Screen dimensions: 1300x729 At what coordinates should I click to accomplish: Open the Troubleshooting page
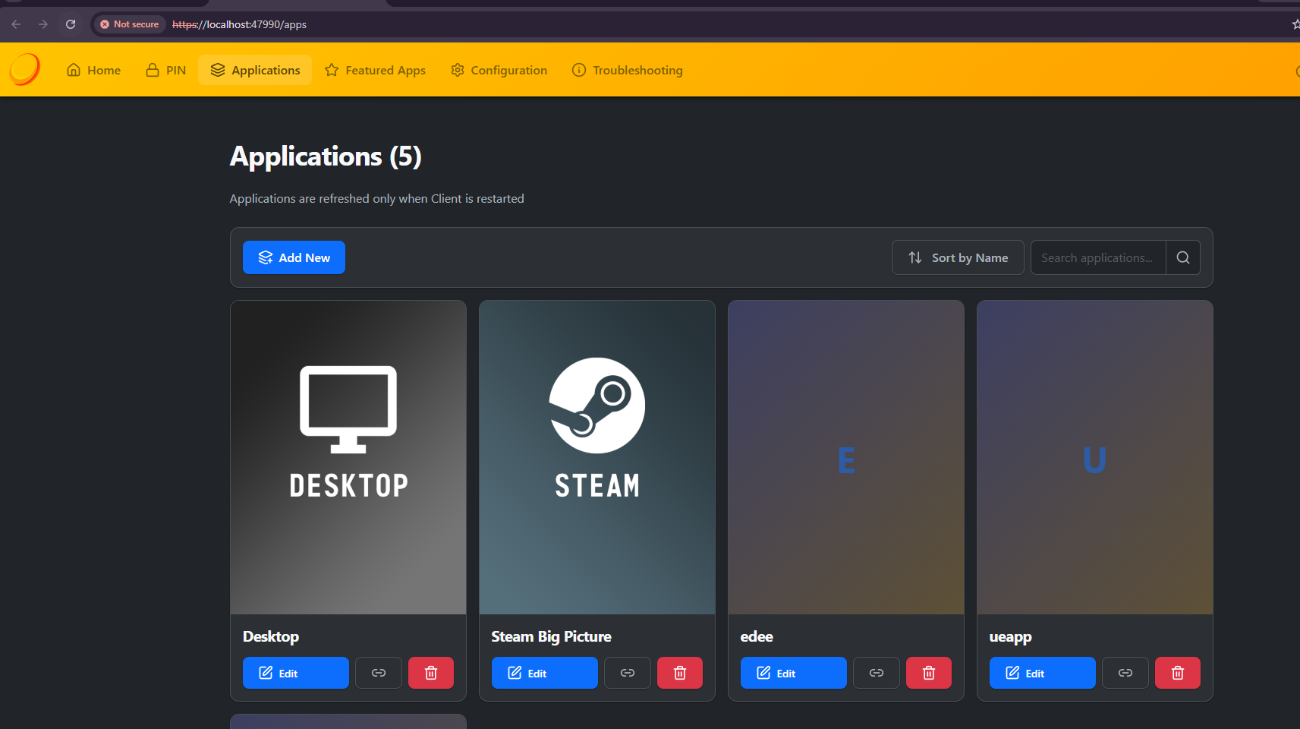tap(627, 70)
